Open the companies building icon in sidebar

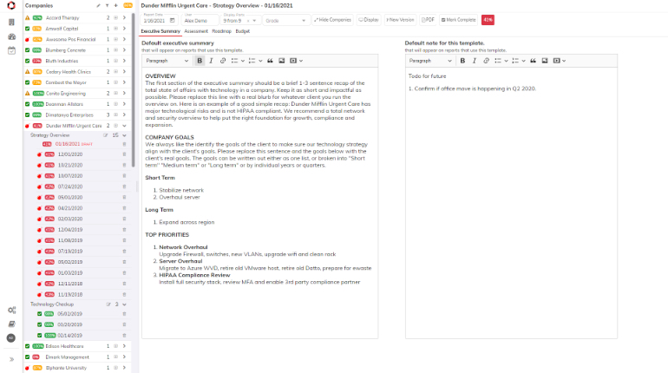pyautogui.click(x=11, y=23)
